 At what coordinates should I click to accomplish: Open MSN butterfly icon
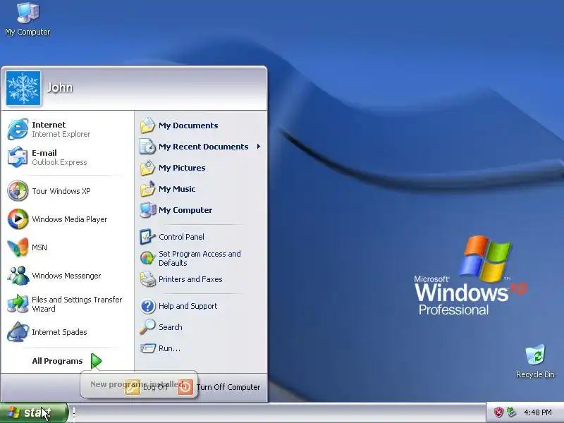17,247
